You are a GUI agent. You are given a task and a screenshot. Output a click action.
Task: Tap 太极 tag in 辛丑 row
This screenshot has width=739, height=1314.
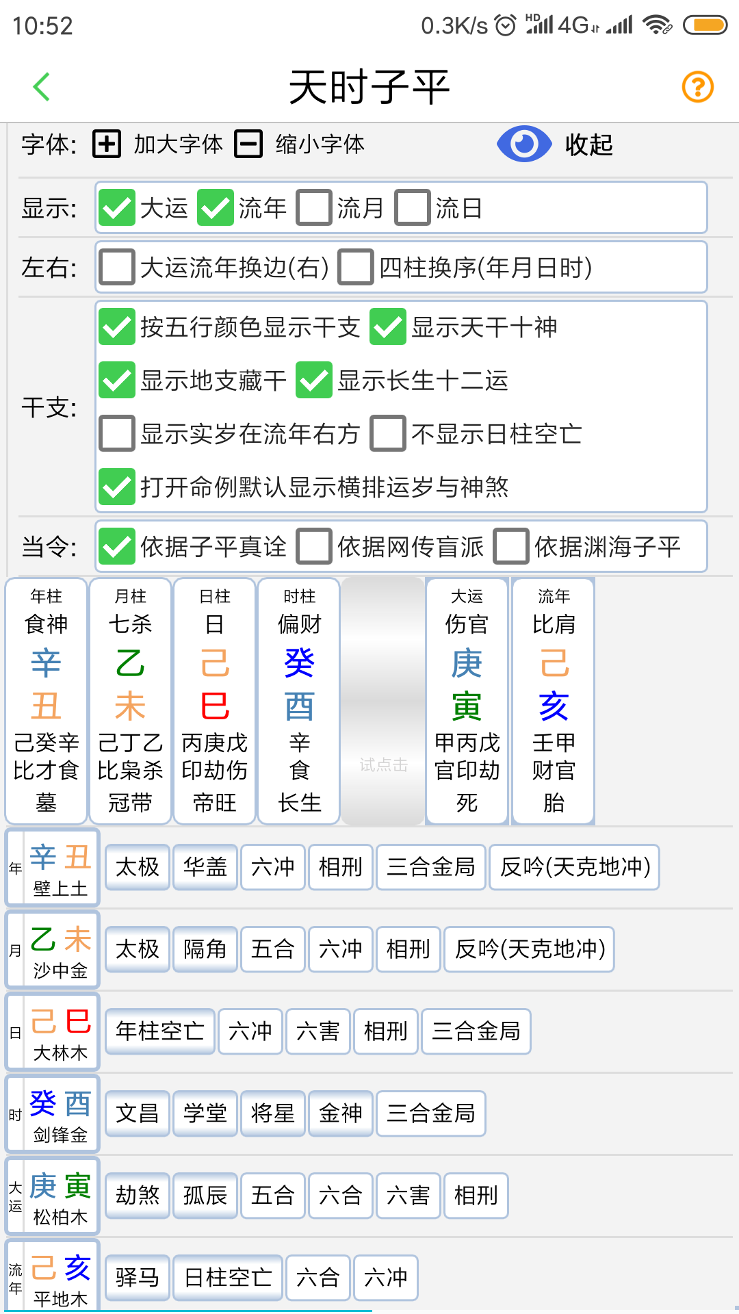point(138,867)
